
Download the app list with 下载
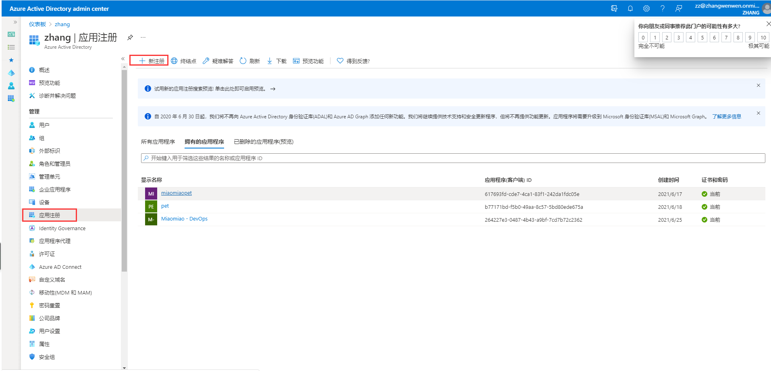pos(276,61)
